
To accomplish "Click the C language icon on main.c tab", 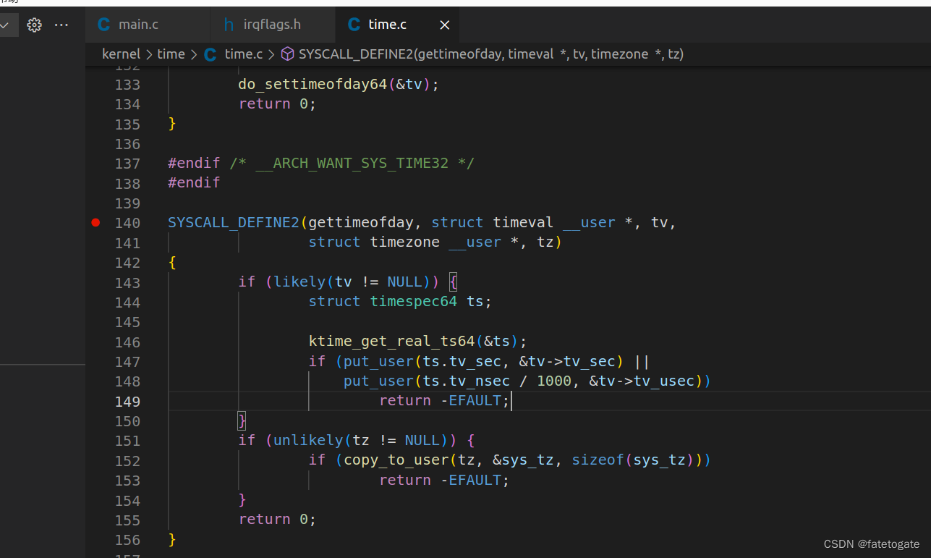I will pyautogui.click(x=104, y=24).
